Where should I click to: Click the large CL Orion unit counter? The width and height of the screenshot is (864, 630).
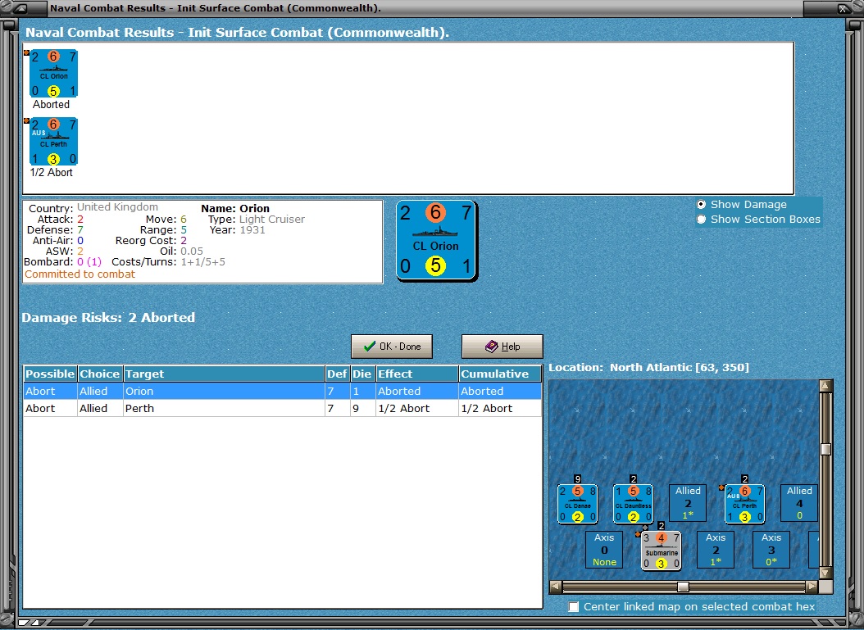pos(436,241)
